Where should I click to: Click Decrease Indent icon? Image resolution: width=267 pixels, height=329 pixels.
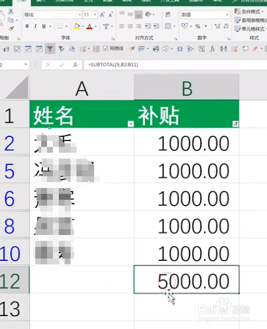point(148,26)
